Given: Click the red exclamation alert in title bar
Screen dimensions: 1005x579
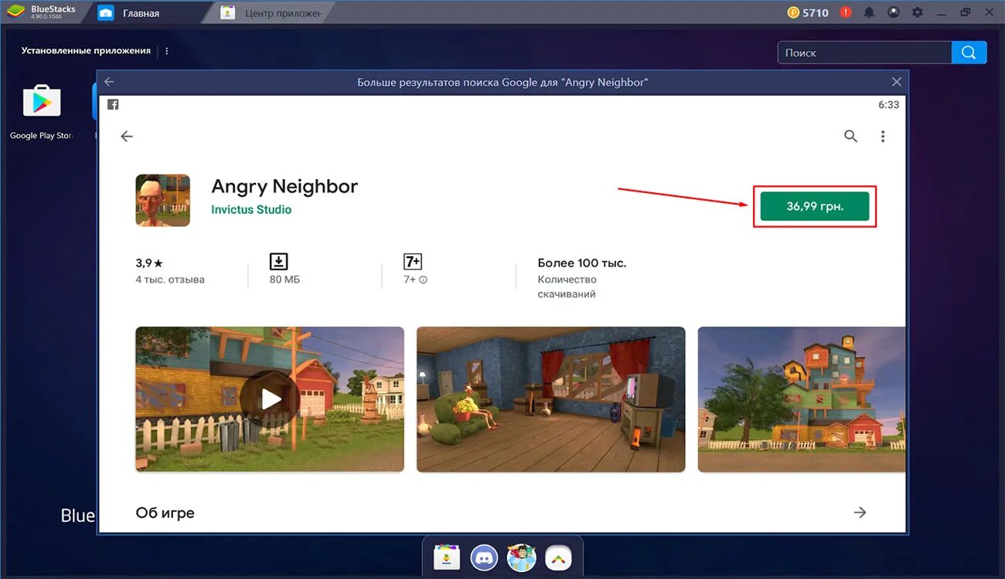Looking at the screenshot, I should [845, 12].
